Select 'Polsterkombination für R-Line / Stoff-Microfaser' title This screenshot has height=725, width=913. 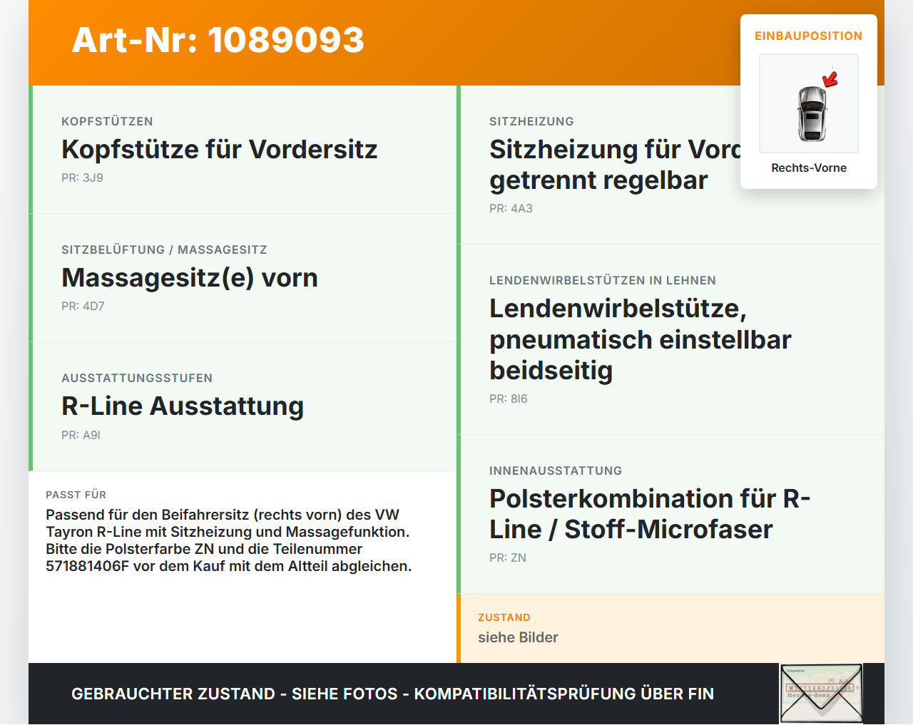tap(650, 514)
